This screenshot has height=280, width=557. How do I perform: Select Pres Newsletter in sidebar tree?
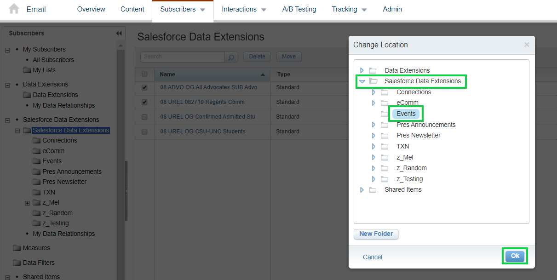(64, 182)
